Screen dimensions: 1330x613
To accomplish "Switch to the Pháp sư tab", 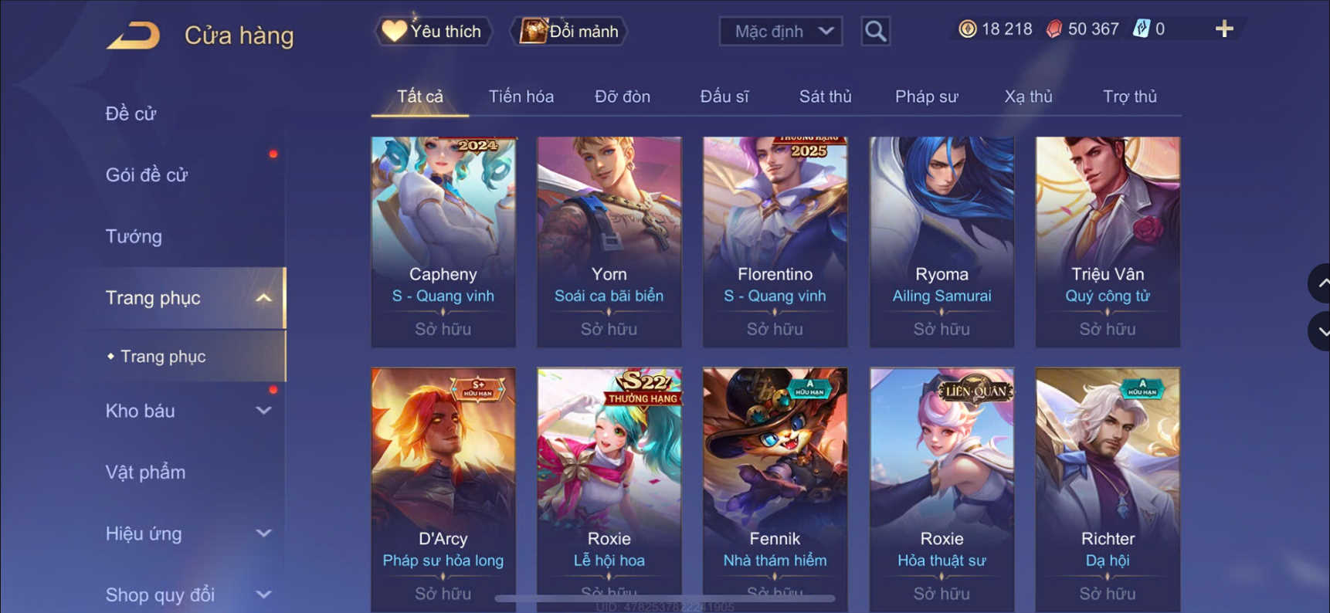I will tap(926, 97).
